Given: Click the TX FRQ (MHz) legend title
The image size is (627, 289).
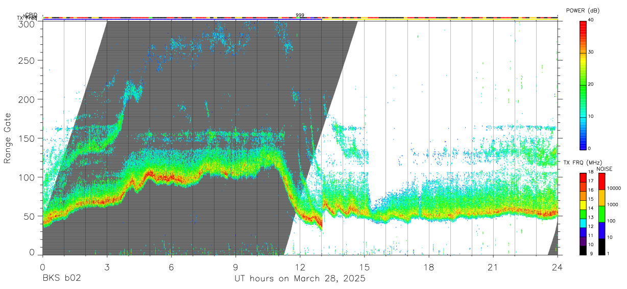Looking at the screenshot, I should 582,163.
